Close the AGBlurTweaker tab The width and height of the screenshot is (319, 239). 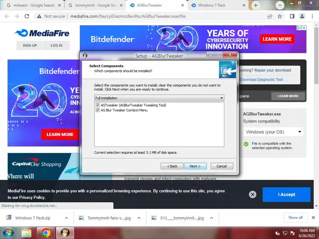[183, 5]
